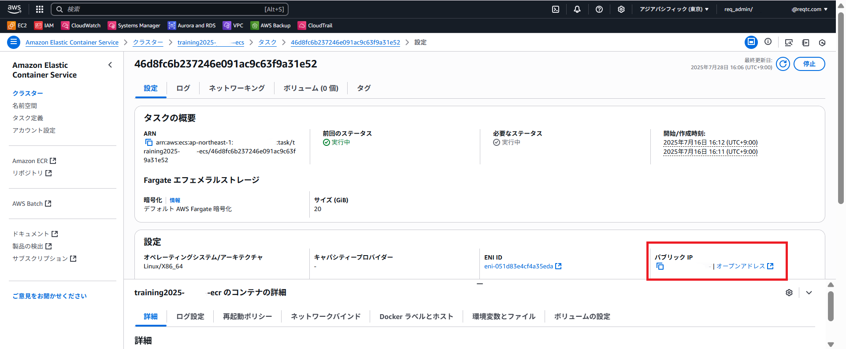Open the blue highlighted panel icon in header
The height and width of the screenshot is (349, 846).
[751, 42]
